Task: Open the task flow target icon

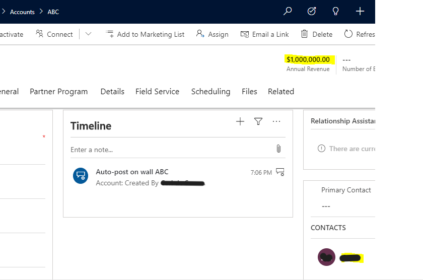Action: 312,11
